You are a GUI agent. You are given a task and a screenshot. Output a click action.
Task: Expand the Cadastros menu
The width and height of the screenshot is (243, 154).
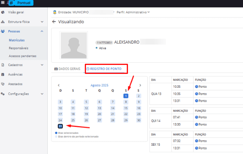point(42,65)
